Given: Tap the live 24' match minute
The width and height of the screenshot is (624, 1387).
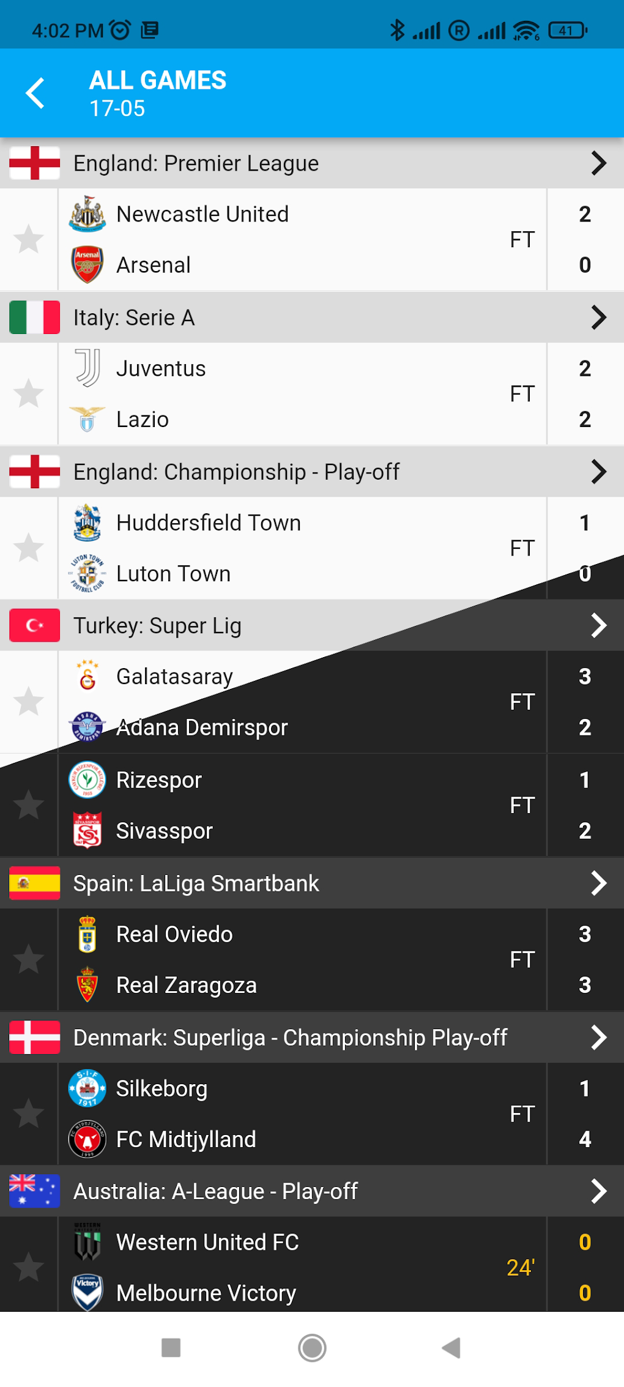Looking at the screenshot, I should click(x=521, y=1268).
